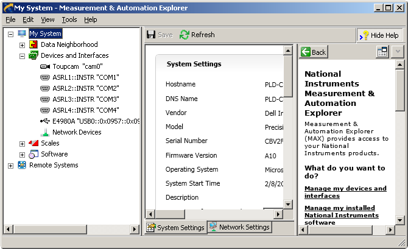The image size is (408, 249).
Task: Click the Serial Number label
Action: 186,141
